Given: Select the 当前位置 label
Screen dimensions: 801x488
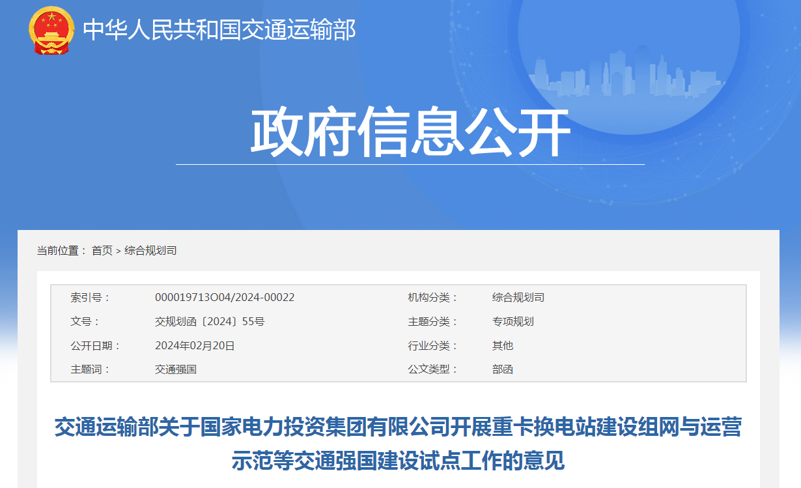Looking at the screenshot, I should (61, 250).
